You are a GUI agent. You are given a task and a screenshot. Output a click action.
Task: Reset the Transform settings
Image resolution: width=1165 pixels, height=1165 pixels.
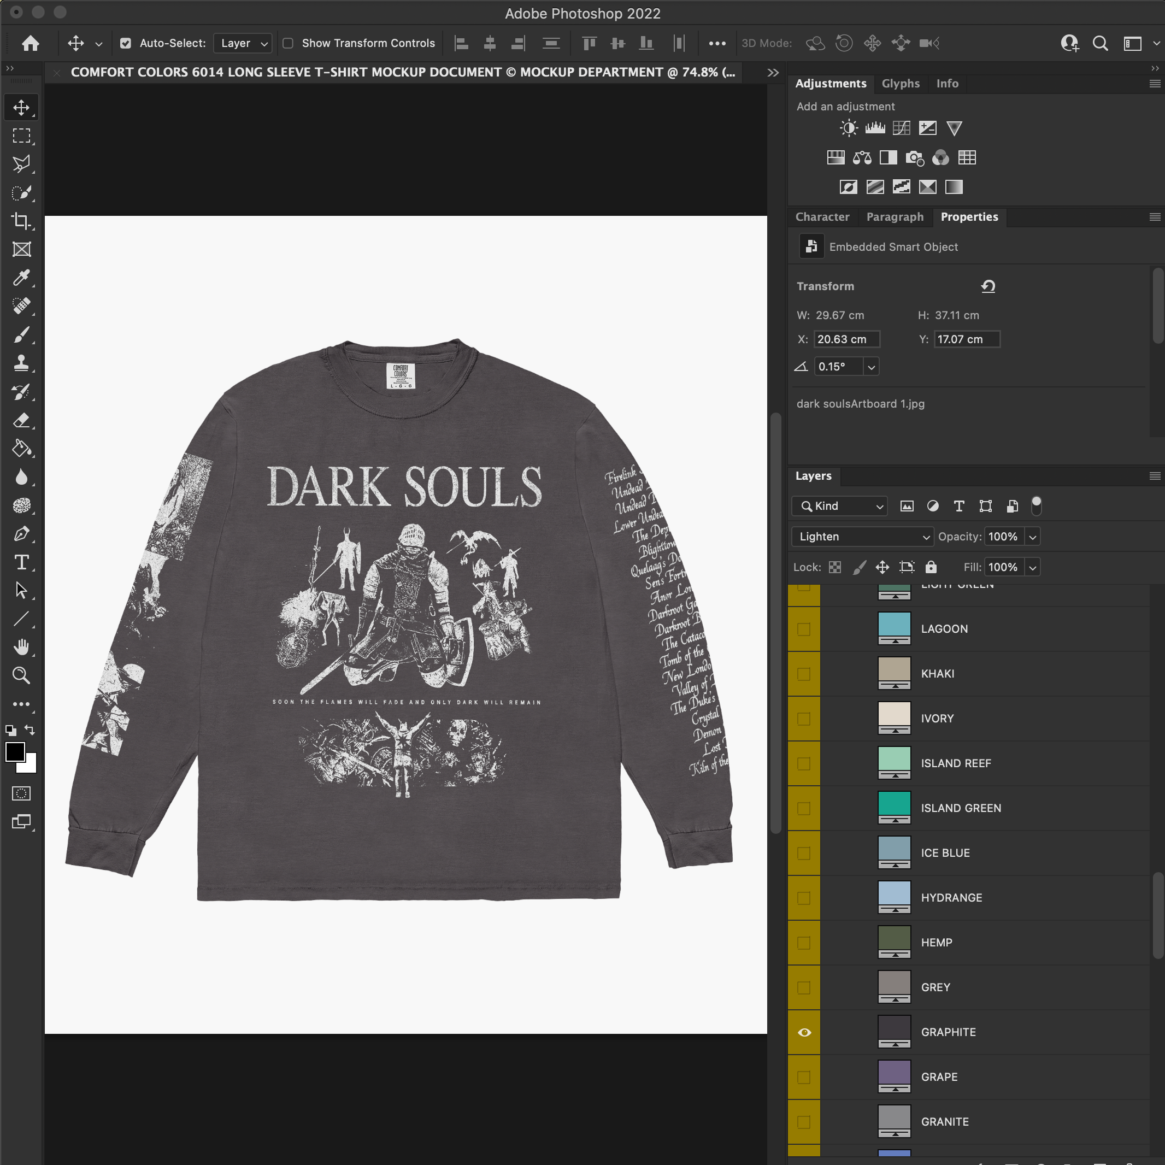[x=988, y=286]
